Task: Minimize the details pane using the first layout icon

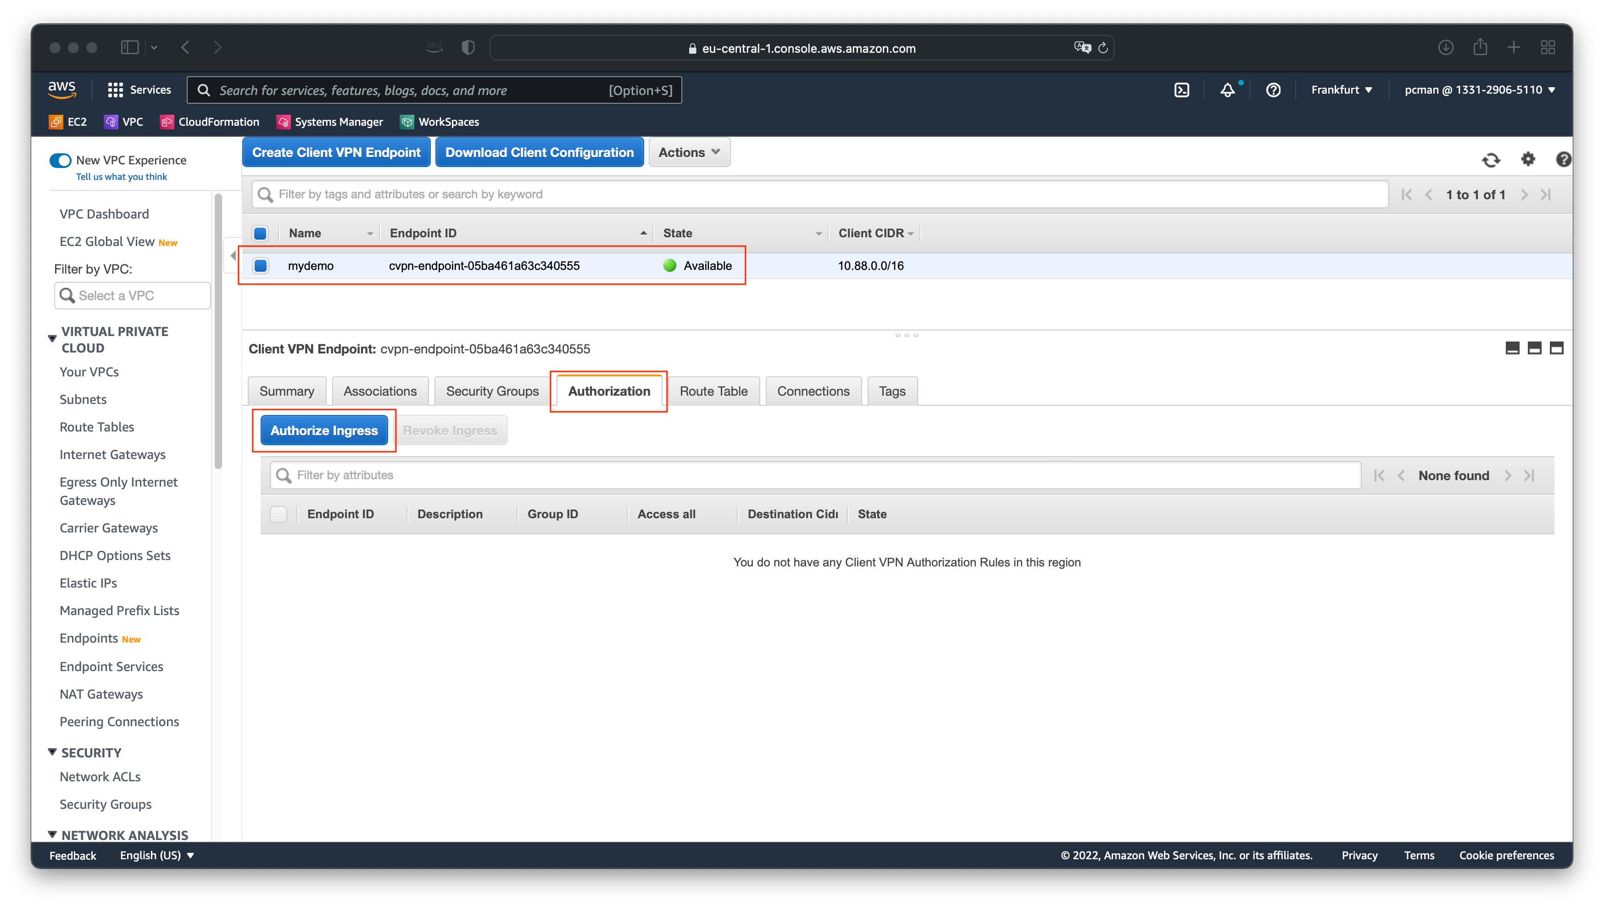Action: (x=1512, y=348)
